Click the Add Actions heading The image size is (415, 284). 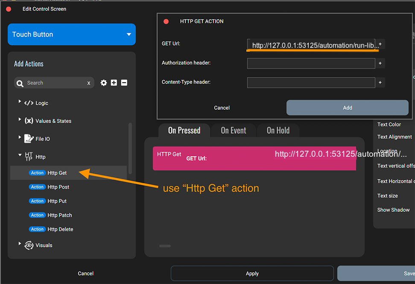[x=29, y=64]
